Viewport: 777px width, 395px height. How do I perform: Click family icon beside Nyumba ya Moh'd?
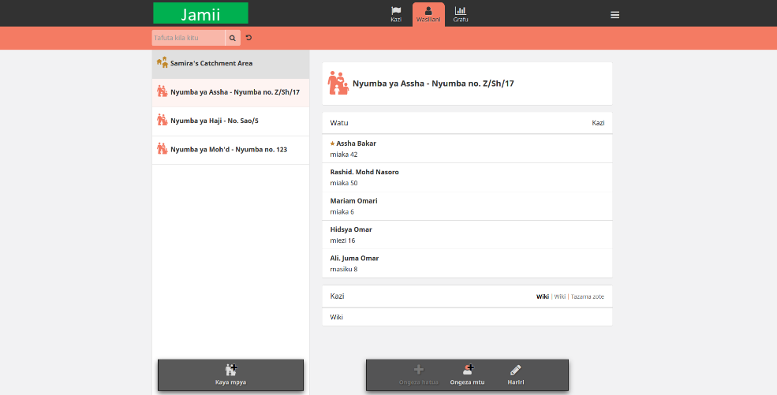click(162, 148)
